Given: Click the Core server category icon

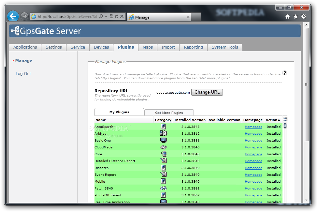Looking at the screenshot, I should coord(164,154).
